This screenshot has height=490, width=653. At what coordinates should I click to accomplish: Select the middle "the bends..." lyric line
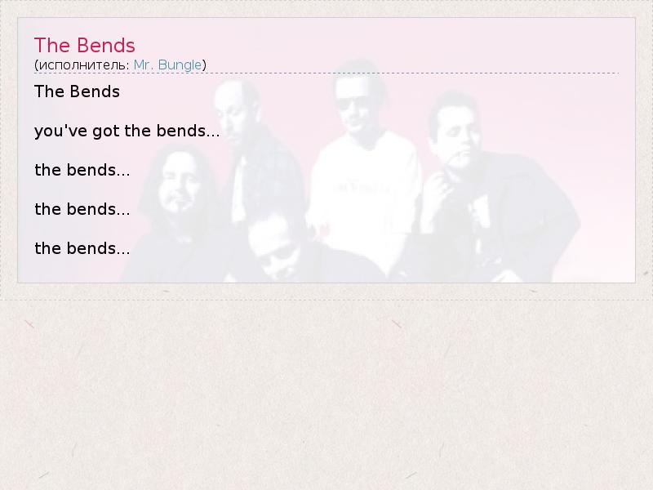82,209
